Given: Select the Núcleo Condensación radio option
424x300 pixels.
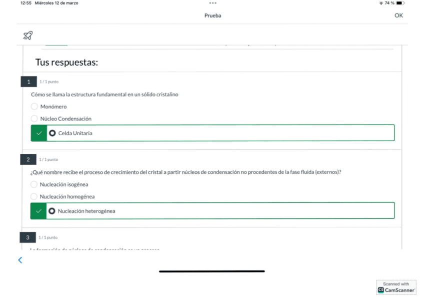Looking at the screenshot, I should [34, 119].
